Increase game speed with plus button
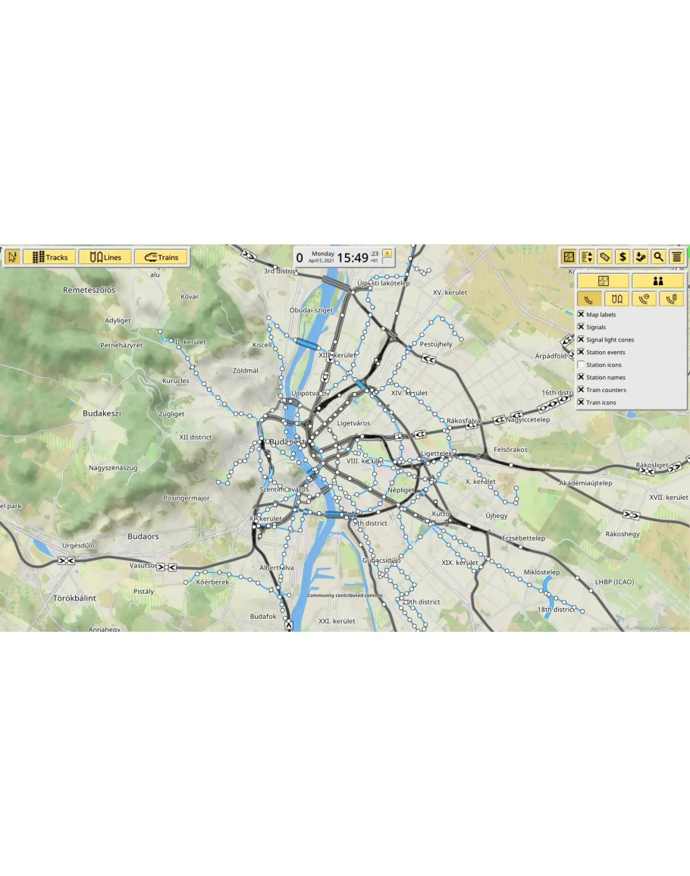690x876 pixels. click(x=387, y=253)
